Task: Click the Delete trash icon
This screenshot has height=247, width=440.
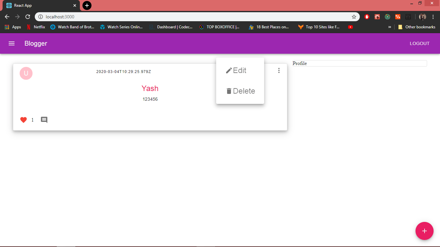Action: click(x=229, y=91)
